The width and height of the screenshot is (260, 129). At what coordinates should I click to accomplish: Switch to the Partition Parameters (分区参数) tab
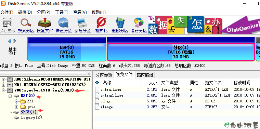click(104, 75)
